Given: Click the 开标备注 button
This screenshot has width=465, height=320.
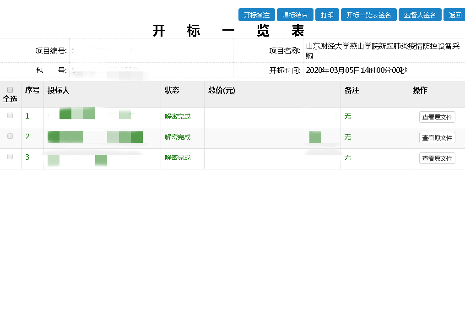Looking at the screenshot, I should [x=256, y=15].
